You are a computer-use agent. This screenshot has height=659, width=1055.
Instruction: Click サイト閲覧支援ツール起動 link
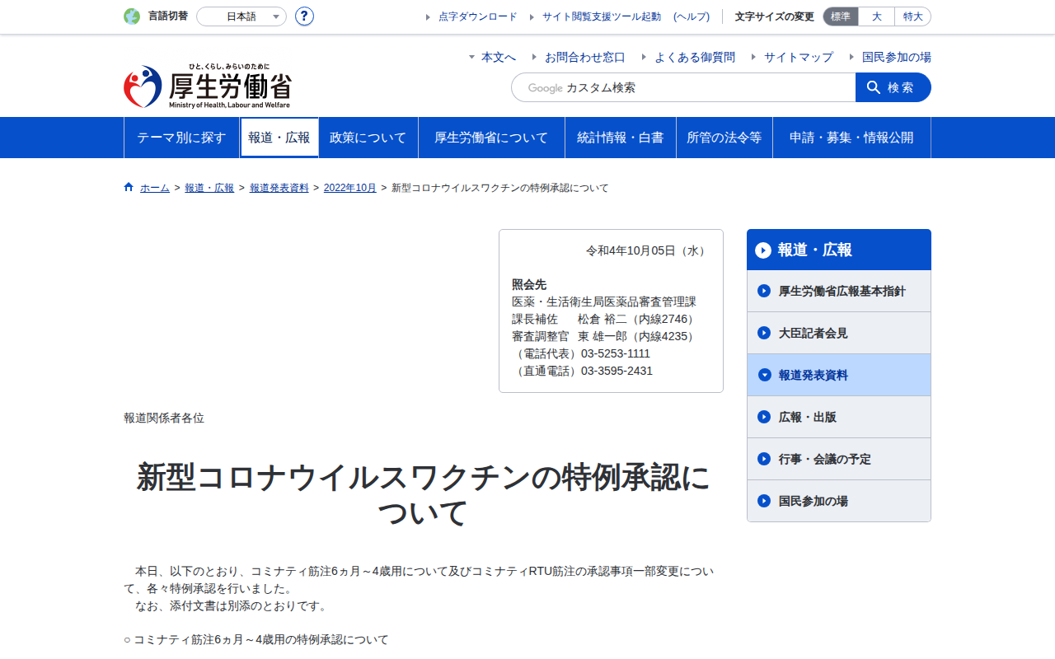coord(602,16)
